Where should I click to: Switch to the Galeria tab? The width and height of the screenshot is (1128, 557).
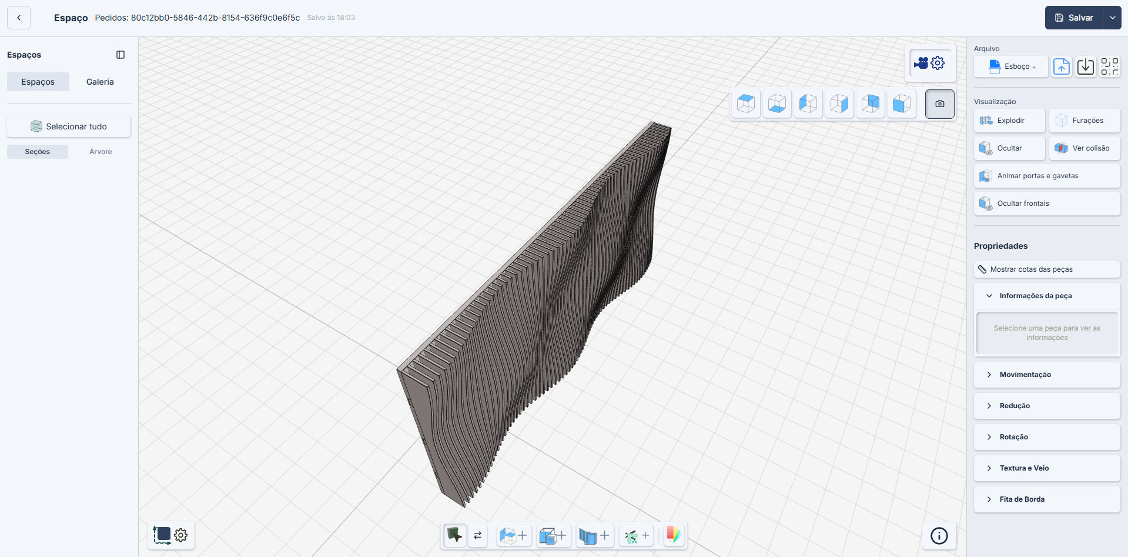click(100, 82)
